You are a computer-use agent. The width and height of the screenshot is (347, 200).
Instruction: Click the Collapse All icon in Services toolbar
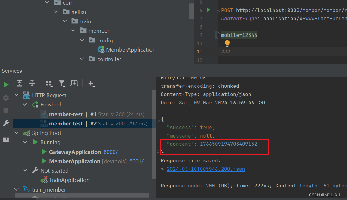pos(32,83)
